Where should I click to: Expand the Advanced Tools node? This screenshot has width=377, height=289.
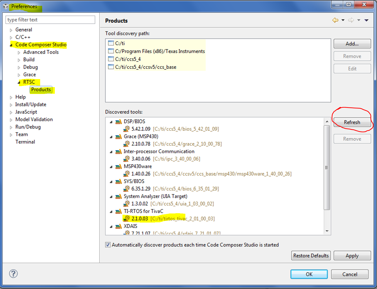(19, 53)
